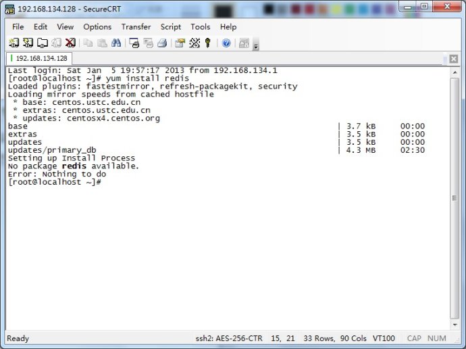Click the vertical scrollbar thumb

(455, 198)
